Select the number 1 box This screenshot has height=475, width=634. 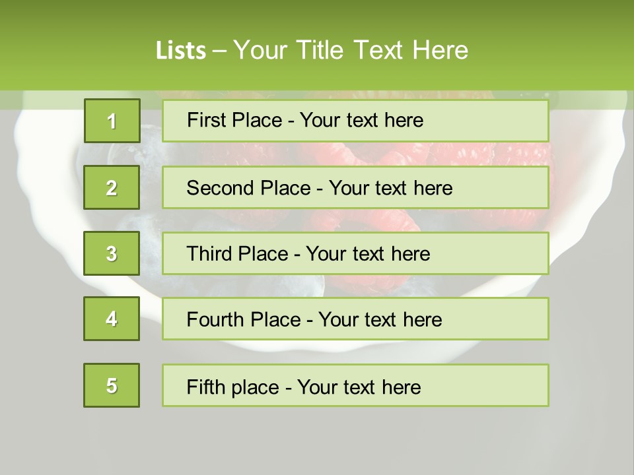pos(112,121)
